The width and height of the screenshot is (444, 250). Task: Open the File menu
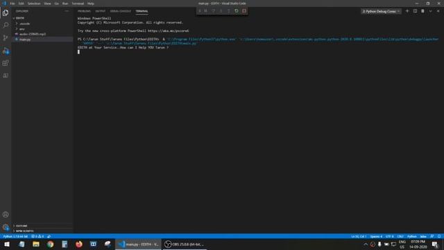pos(12,3)
